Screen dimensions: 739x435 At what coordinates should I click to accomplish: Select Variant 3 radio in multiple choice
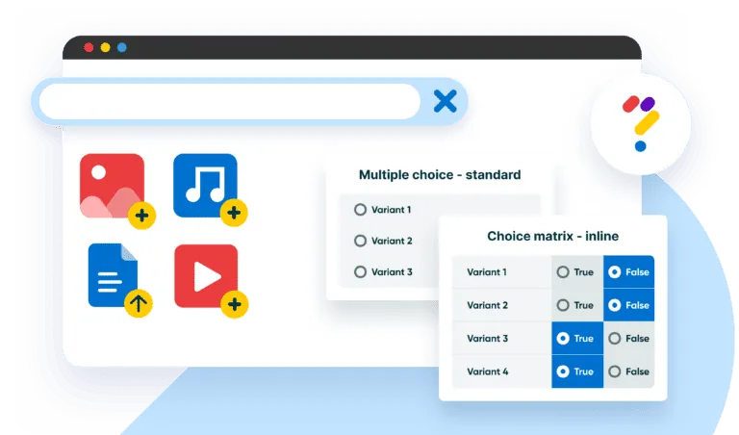(x=360, y=272)
